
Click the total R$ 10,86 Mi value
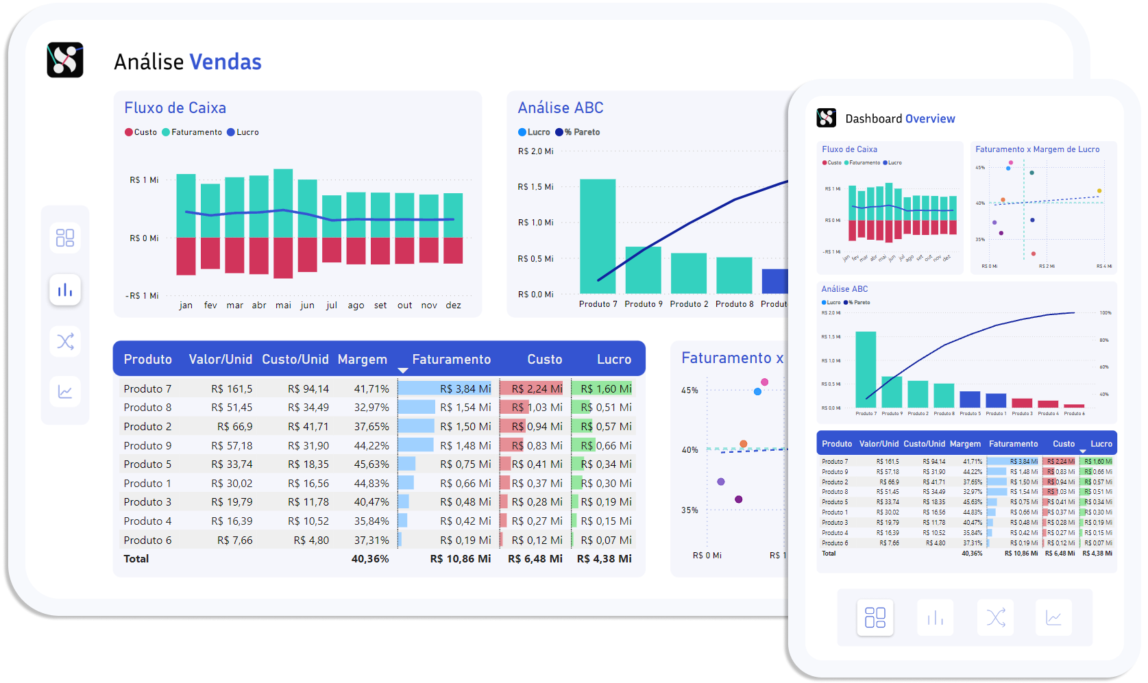tap(461, 558)
